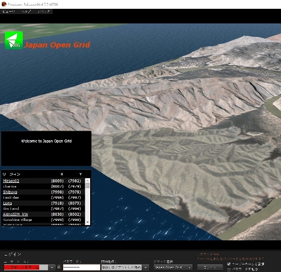Open the Shibuya region link
The height and width of the screenshot is (272, 281).
[10, 192]
